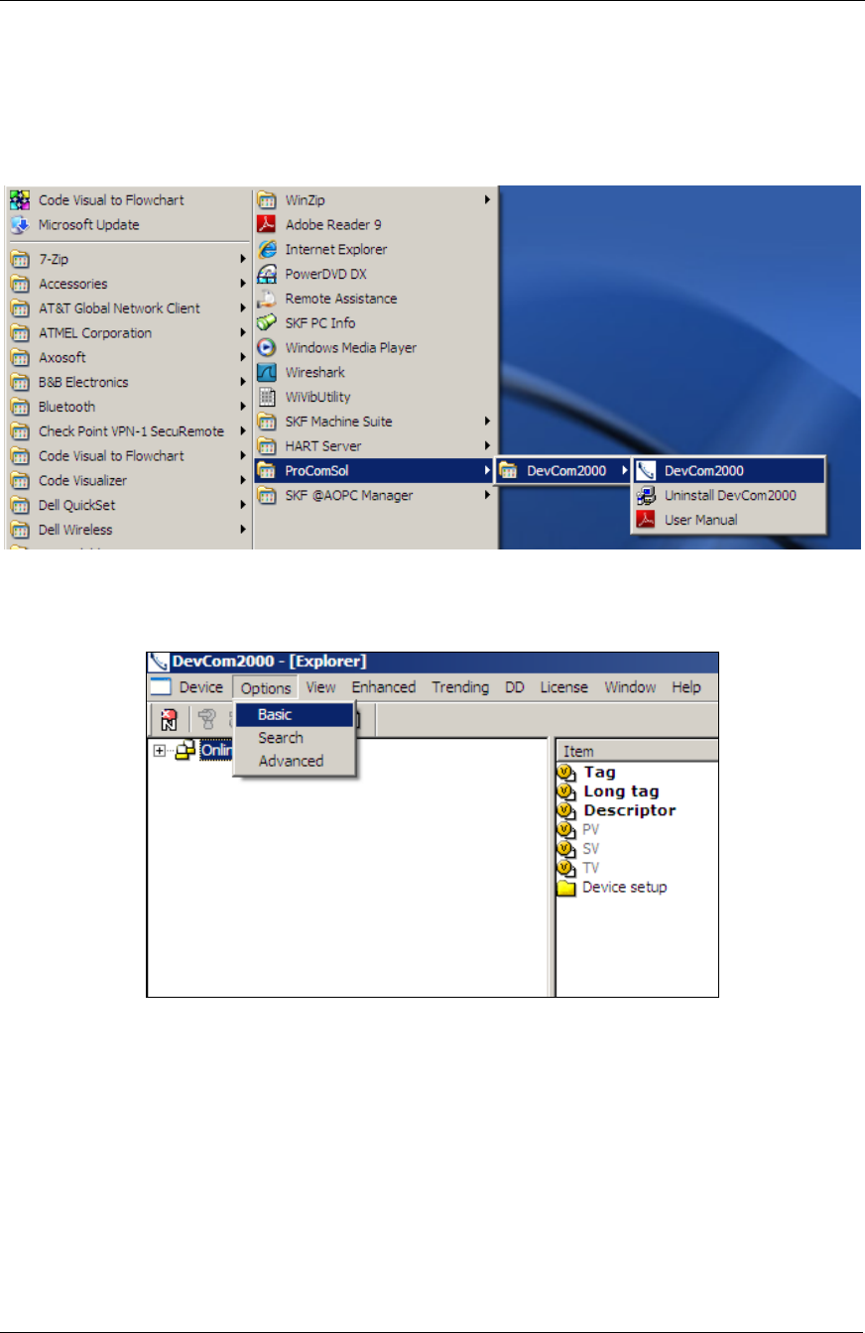Image resolution: width=865 pixels, height=1333 pixels.
Task: Choose Search from the Options dropdown
Action: coord(295,738)
